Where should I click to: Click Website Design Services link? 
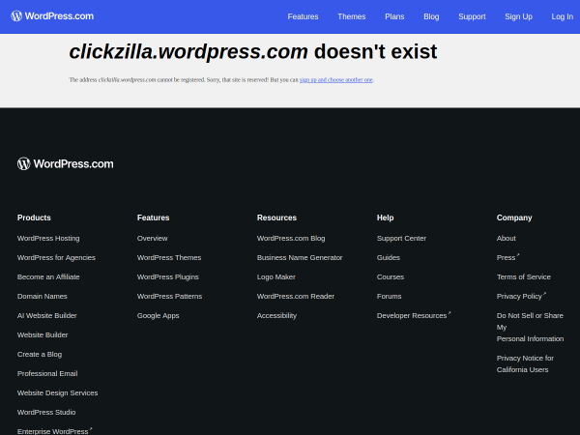click(57, 392)
